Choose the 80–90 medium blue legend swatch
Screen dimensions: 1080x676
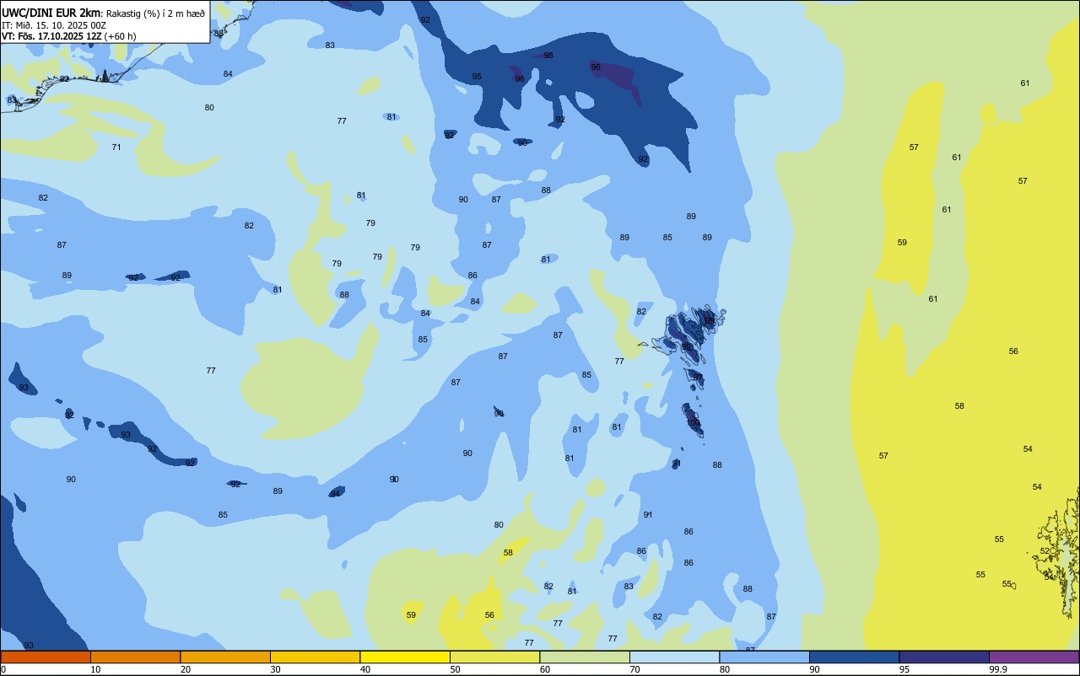pyautogui.click(x=764, y=657)
